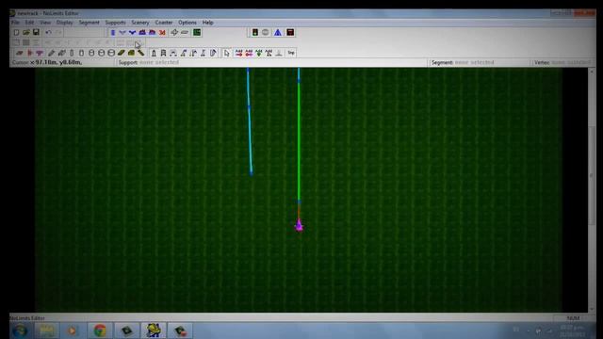603x339 pixels.
Task: Open the Scenery menu
Action: click(x=140, y=23)
